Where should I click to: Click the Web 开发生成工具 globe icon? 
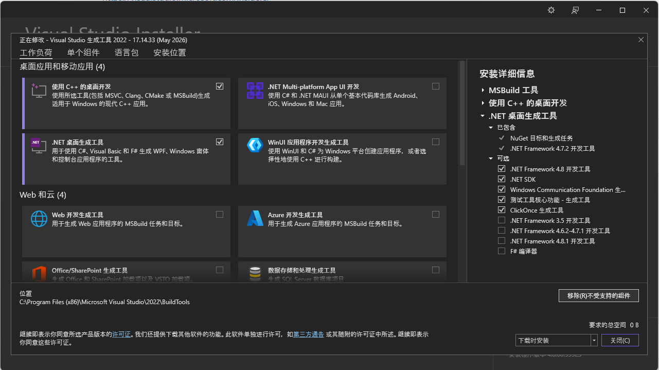pyautogui.click(x=39, y=219)
